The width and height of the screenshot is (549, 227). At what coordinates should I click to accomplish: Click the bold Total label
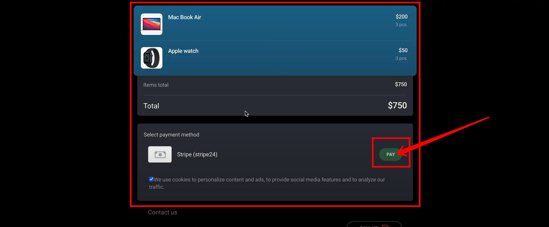coord(151,106)
